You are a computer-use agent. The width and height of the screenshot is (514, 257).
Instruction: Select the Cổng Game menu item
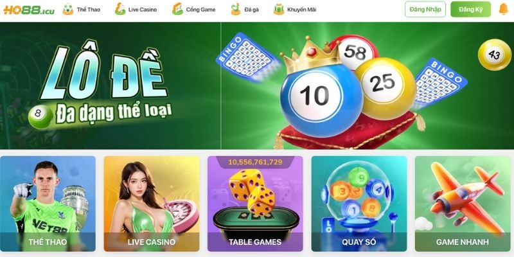[x=200, y=10]
